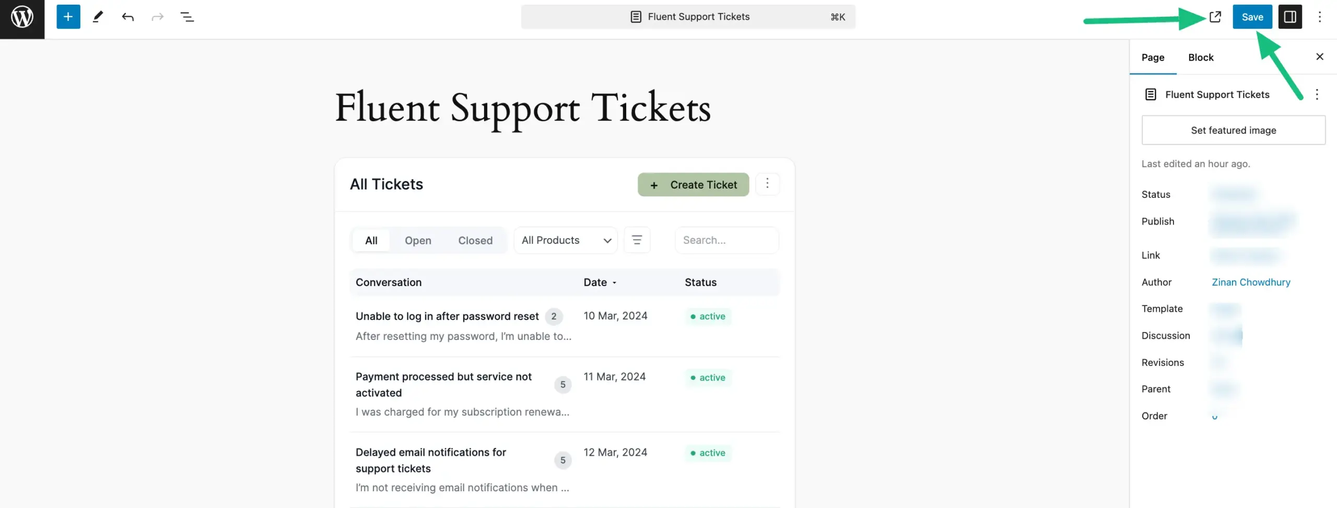Image resolution: width=1337 pixels, height=508 pixels.
Task: Expand the All Products dropdown
Action: [x=566, y=240]
